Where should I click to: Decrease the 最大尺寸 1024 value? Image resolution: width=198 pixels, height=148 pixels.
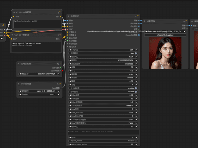(70, 57)
